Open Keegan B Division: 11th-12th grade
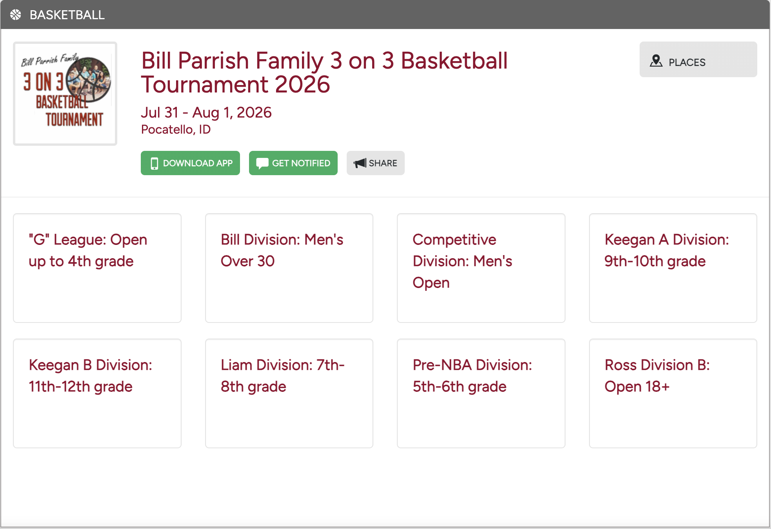 (97, 393)
